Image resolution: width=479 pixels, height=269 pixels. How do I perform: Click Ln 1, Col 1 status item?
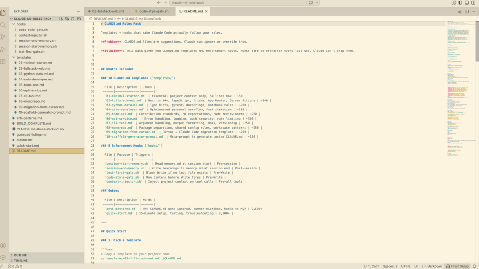click(x=371, y=266)
